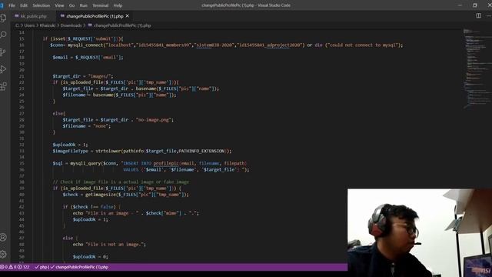
Task: Open the Run menu
Action: (x=84, y=5)
